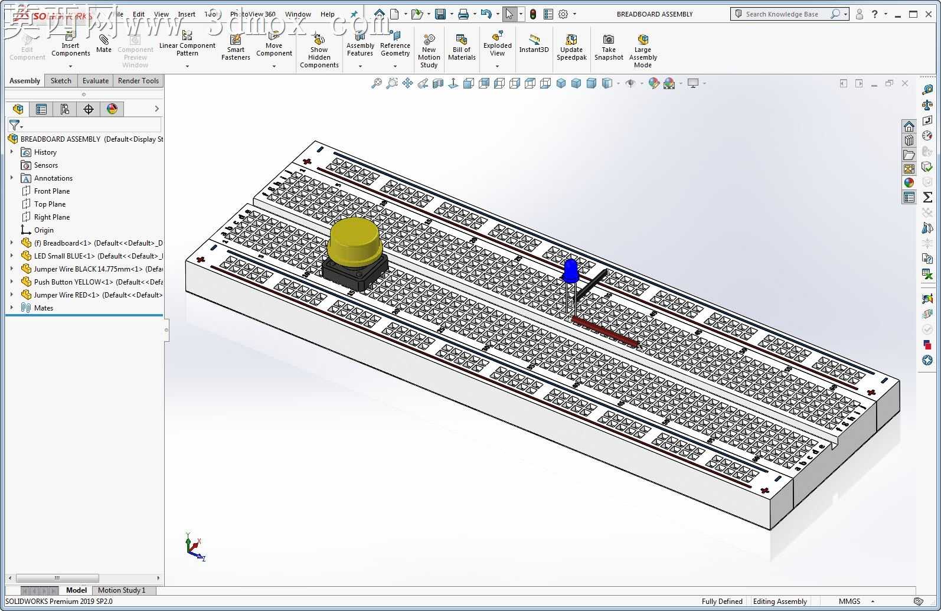The width and height of the screenshot is (941, 611).
Task: Click the user login icon
Action: [x=859, y=14]
